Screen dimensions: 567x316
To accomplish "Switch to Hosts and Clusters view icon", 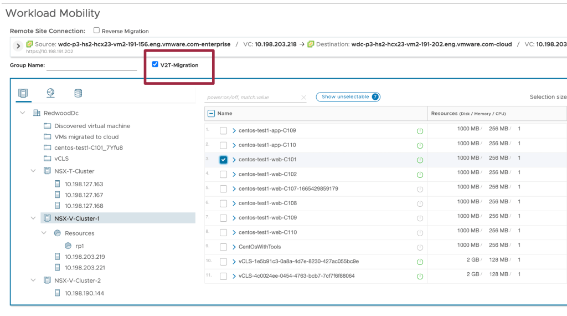I will [23, 93].
